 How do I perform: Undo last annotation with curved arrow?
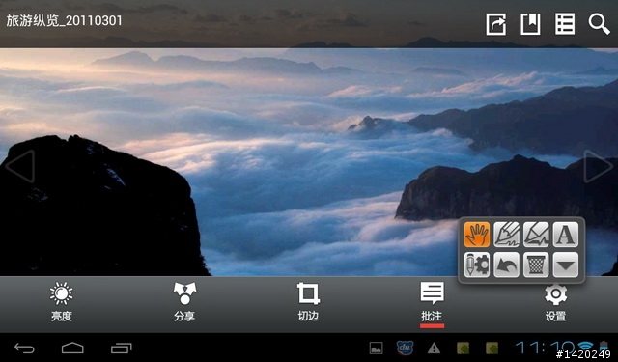[506, 265]
